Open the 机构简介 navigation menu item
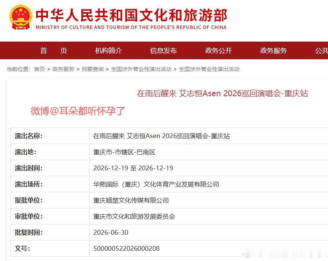 (108, 51)
